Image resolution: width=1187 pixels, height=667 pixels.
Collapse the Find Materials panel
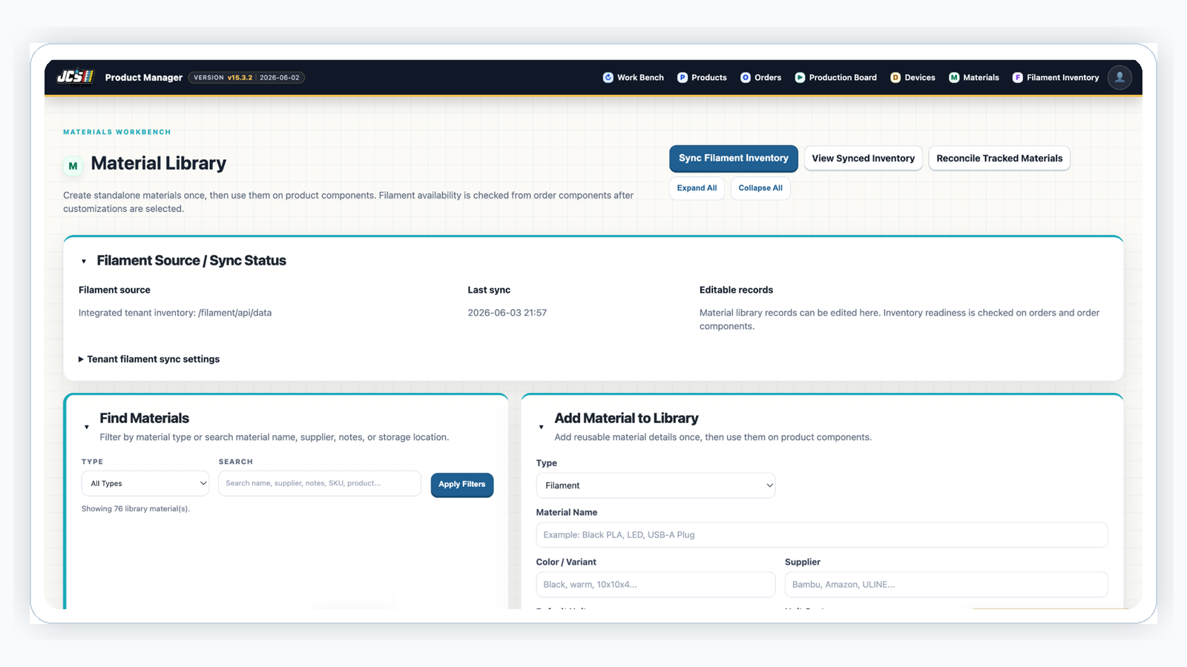pyautogui.click(x=87, y=427)
